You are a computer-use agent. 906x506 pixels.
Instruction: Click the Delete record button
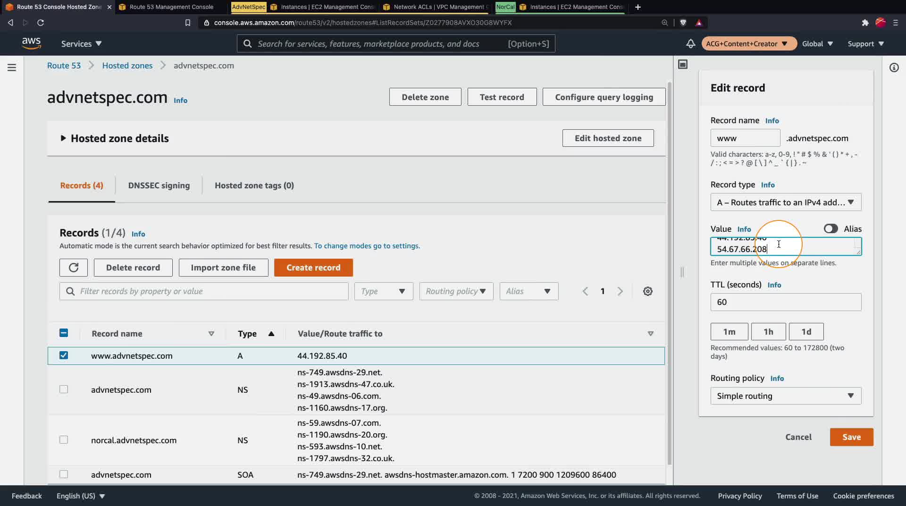pyautogui.click(x=133, y=268)
